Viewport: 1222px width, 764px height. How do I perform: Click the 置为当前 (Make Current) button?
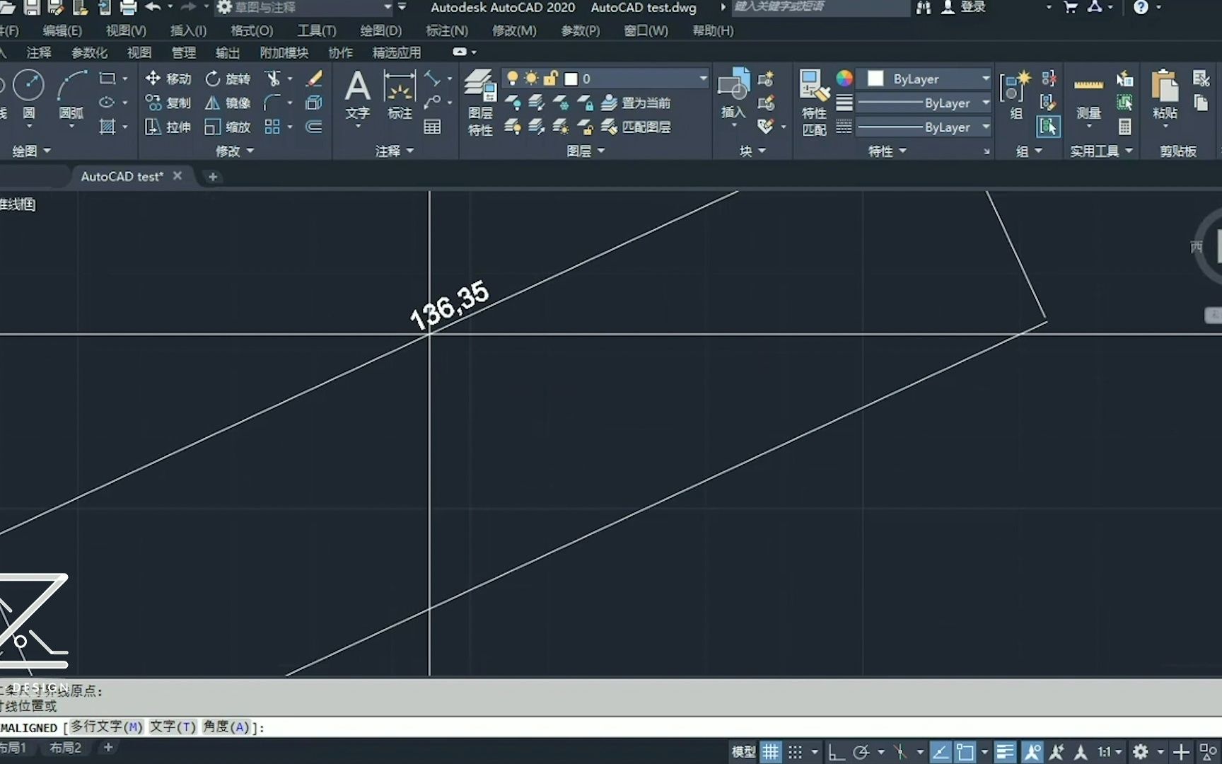(x=639, y=103)
